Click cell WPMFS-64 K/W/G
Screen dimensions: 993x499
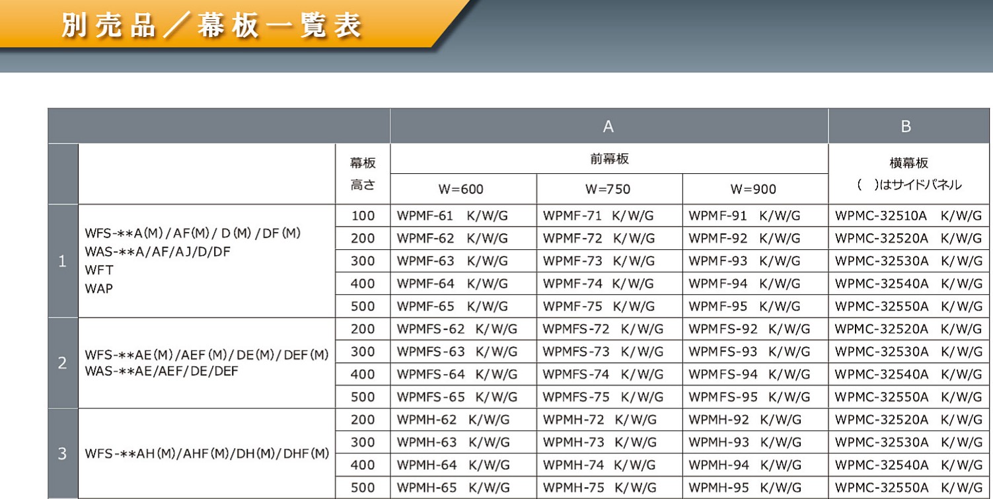[x=463, y=374]
